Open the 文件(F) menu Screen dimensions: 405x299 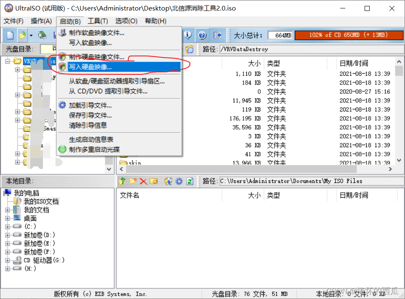click(13, 21)
